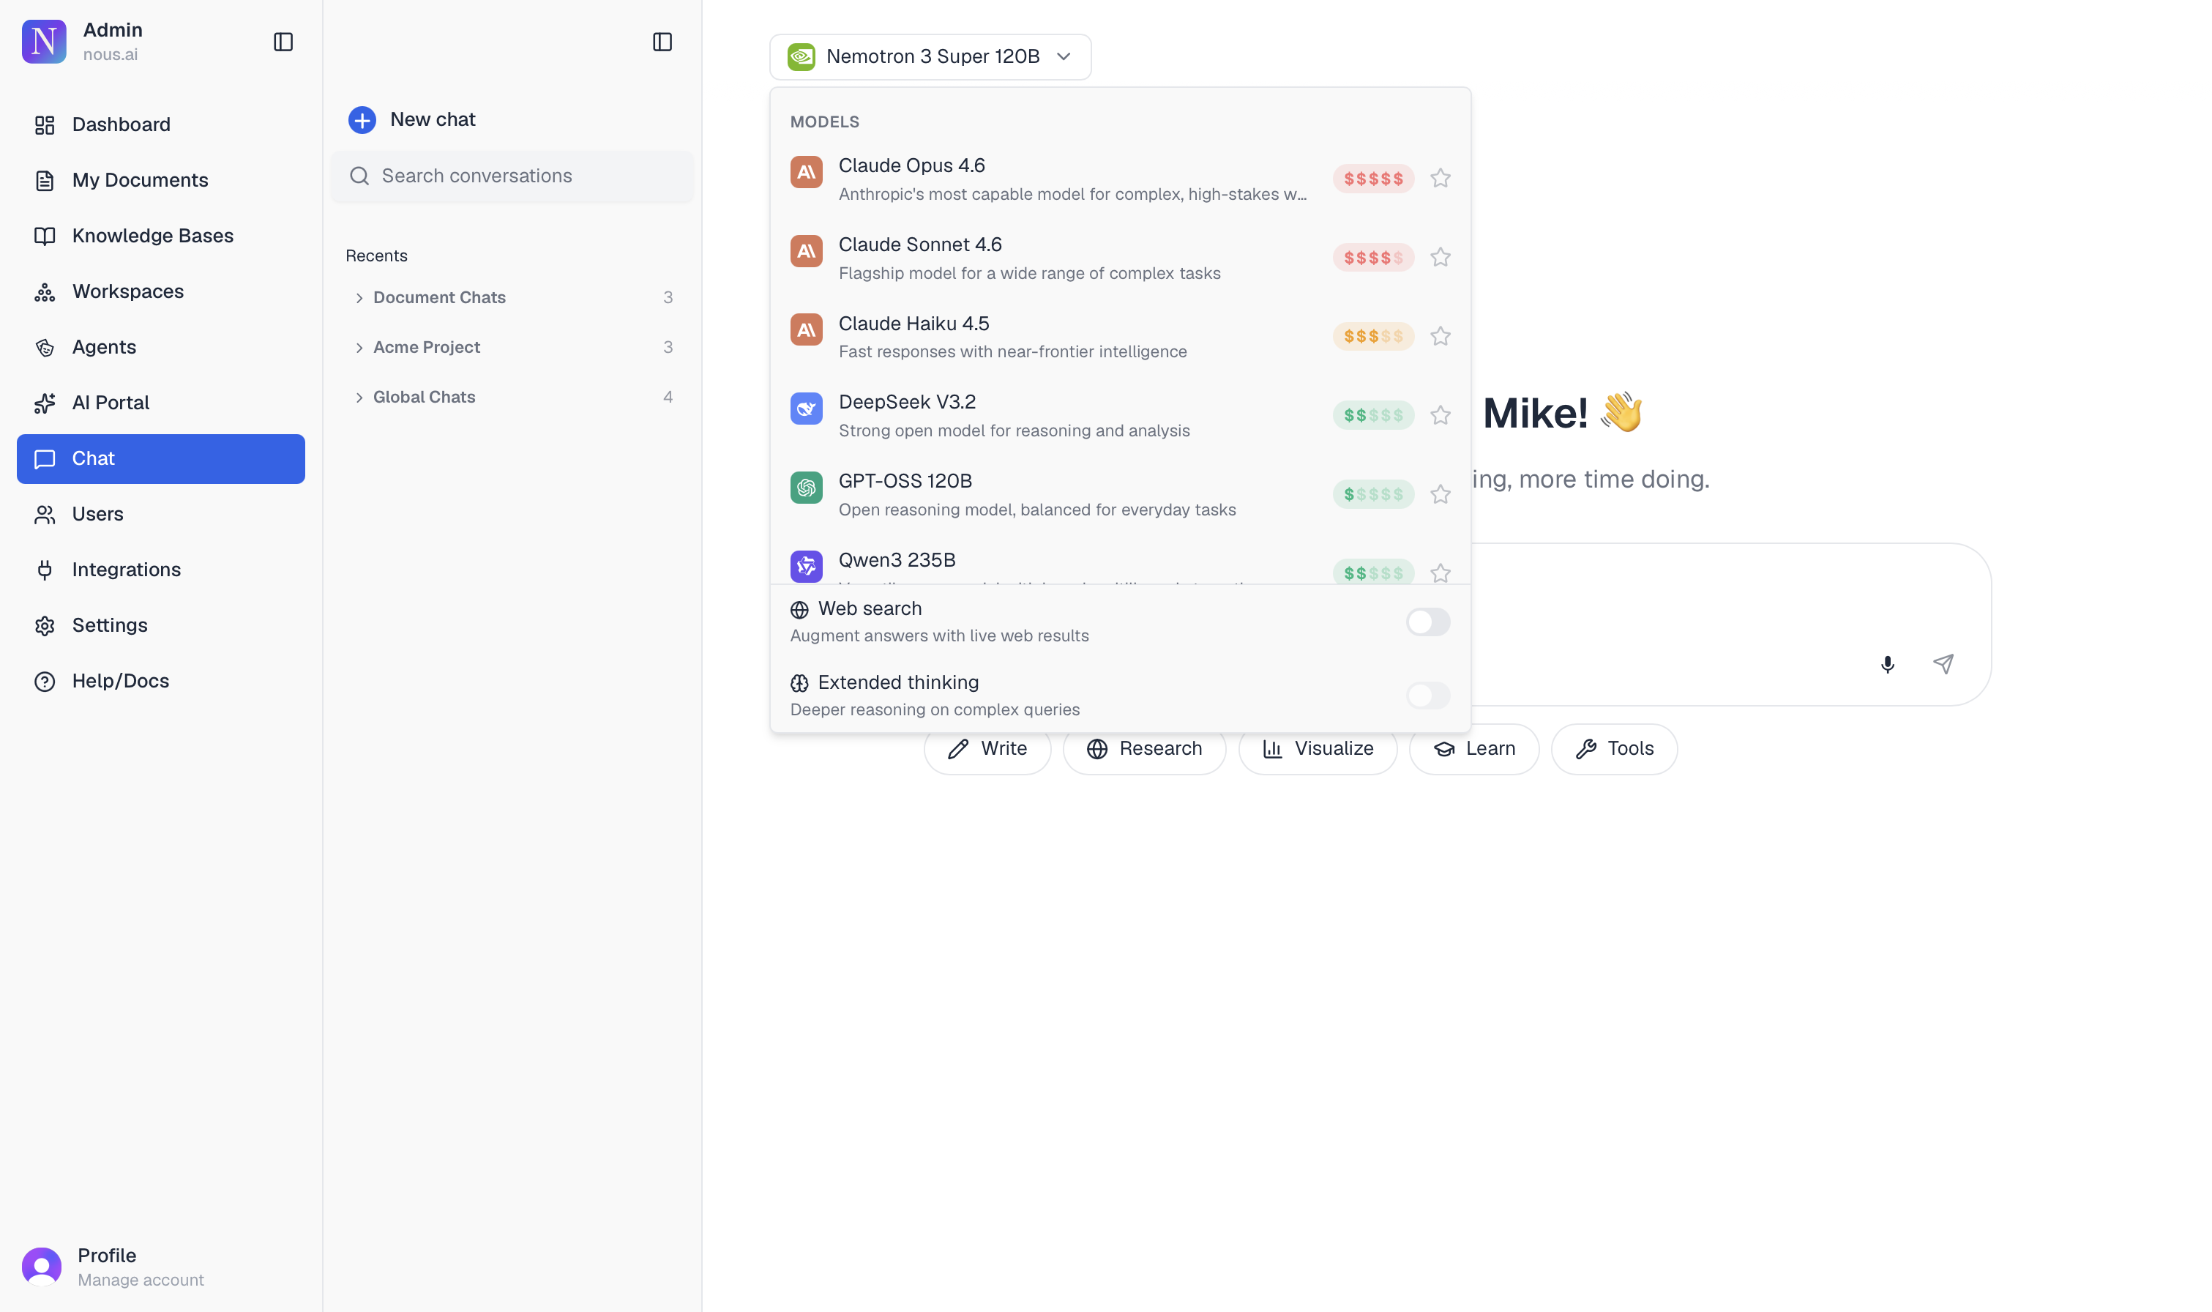This screenshot has height=1312, width=2212.
Task: Click the Profile avatar icon
Action: [42, 1267]
